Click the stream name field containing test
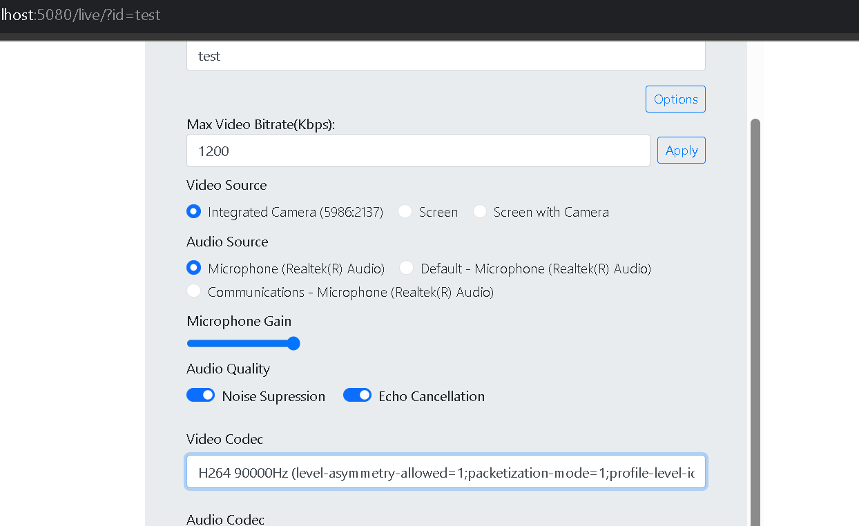 point(446,56)
